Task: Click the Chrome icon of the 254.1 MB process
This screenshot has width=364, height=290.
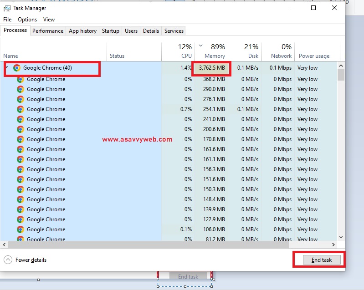Action: [21, 109]
